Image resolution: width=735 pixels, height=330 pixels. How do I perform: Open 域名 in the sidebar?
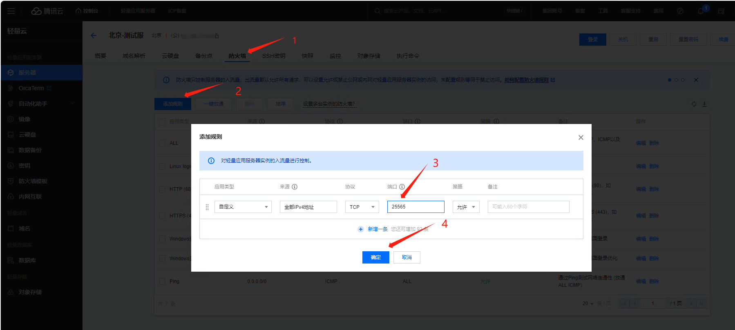25,228
